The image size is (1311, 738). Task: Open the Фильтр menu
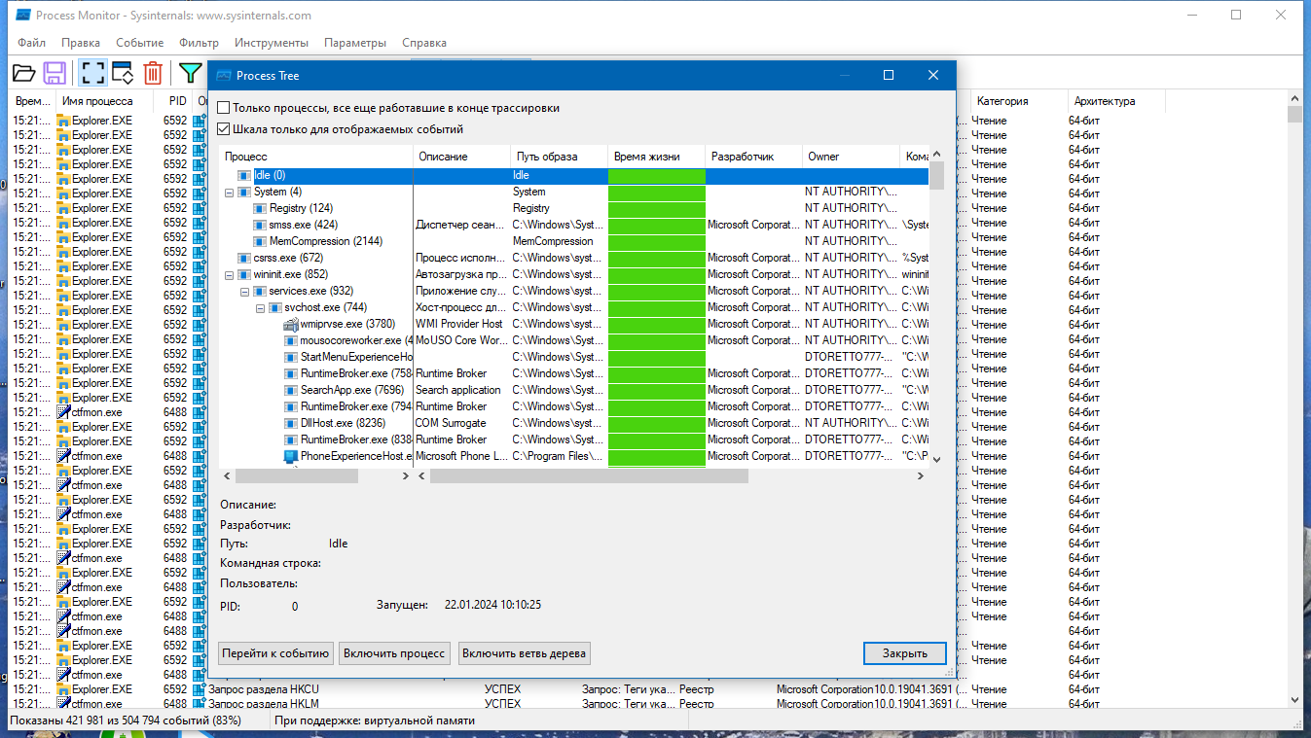(x=200, y=43)
